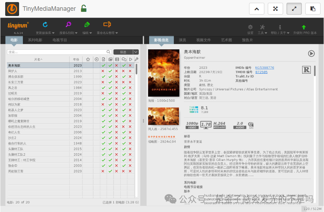Click the 搜索 movie search field
This screenshot has width=324, height=212.
click(x=57, y=52)
